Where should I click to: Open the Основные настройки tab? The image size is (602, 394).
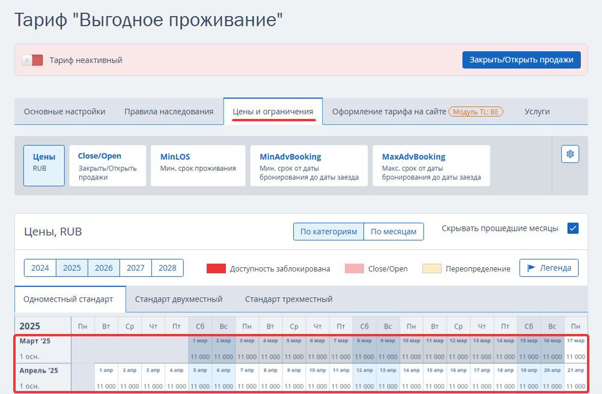(64, 112)
